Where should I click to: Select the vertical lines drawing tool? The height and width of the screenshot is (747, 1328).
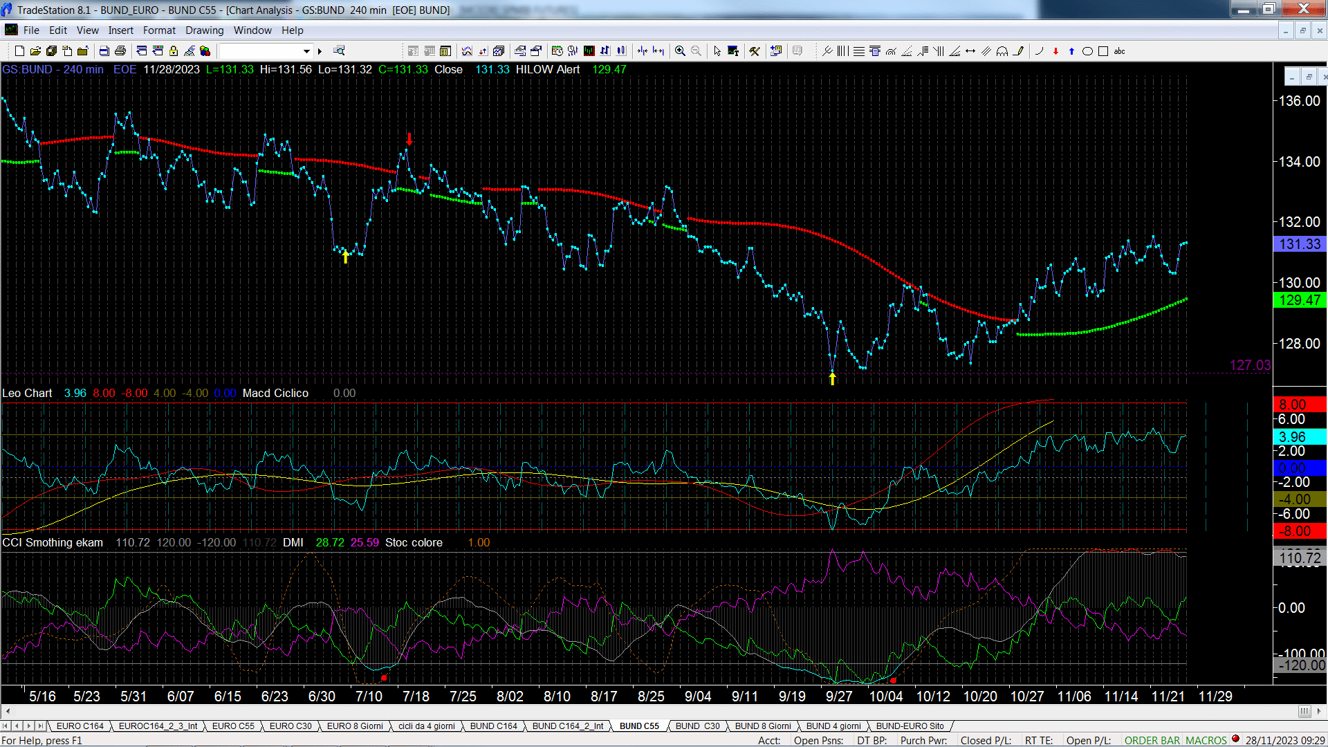842,51
